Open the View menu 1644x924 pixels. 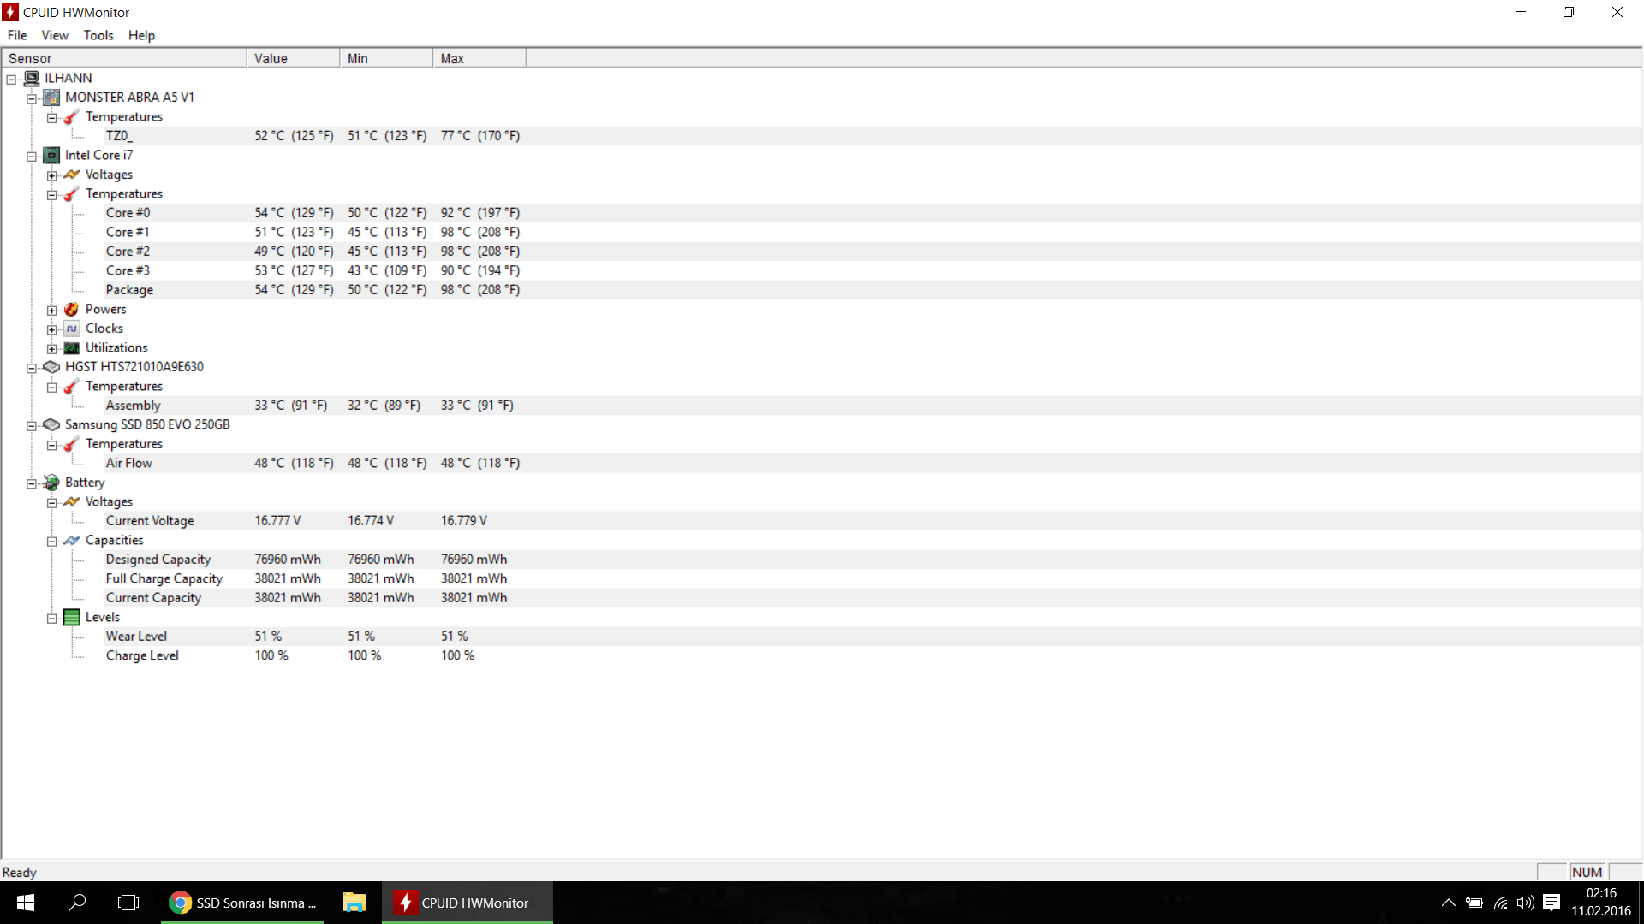click(55, 35)
